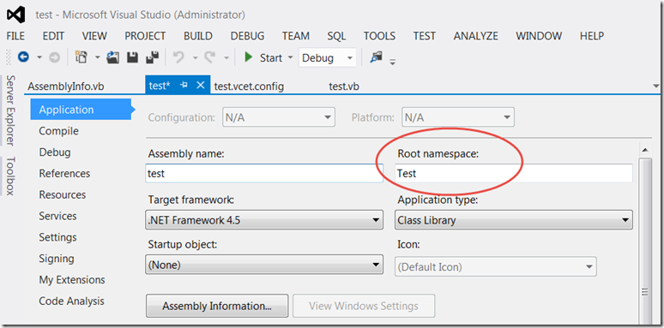Open the TOOLS menu
Viewport: 664px width, 328px height.
(379, 36)
